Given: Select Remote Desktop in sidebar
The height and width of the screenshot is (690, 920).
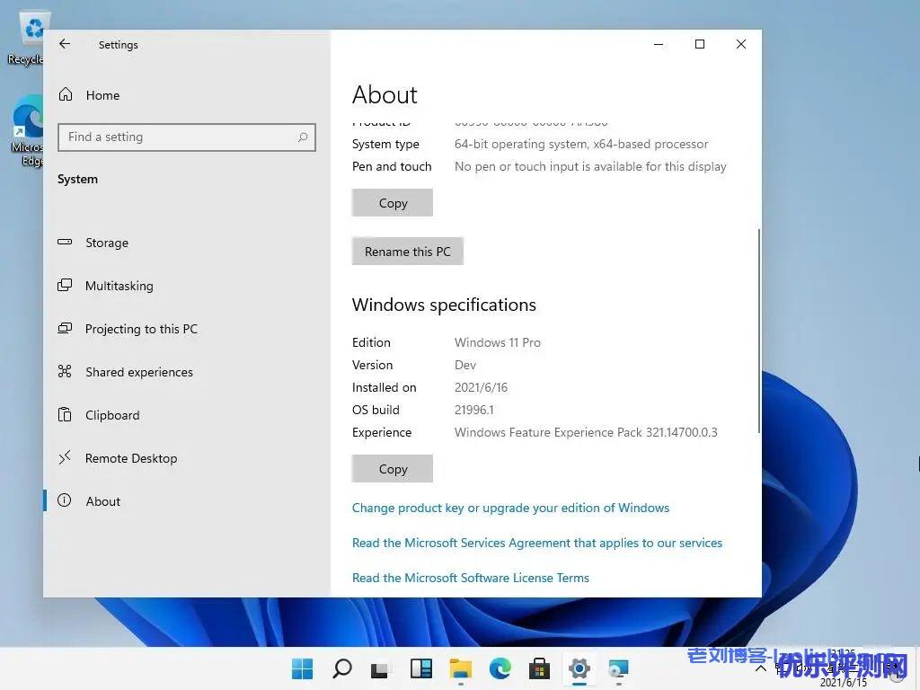Looking at the screenshot, I should pyautogui.click(x=130, y=458).
